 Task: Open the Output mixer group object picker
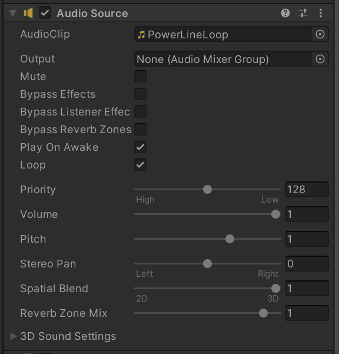click(x=320, y=59)
